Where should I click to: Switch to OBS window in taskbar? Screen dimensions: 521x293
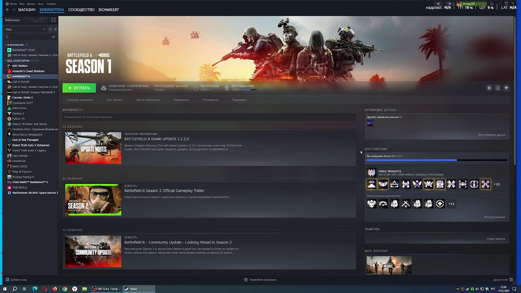pos(106,289)
